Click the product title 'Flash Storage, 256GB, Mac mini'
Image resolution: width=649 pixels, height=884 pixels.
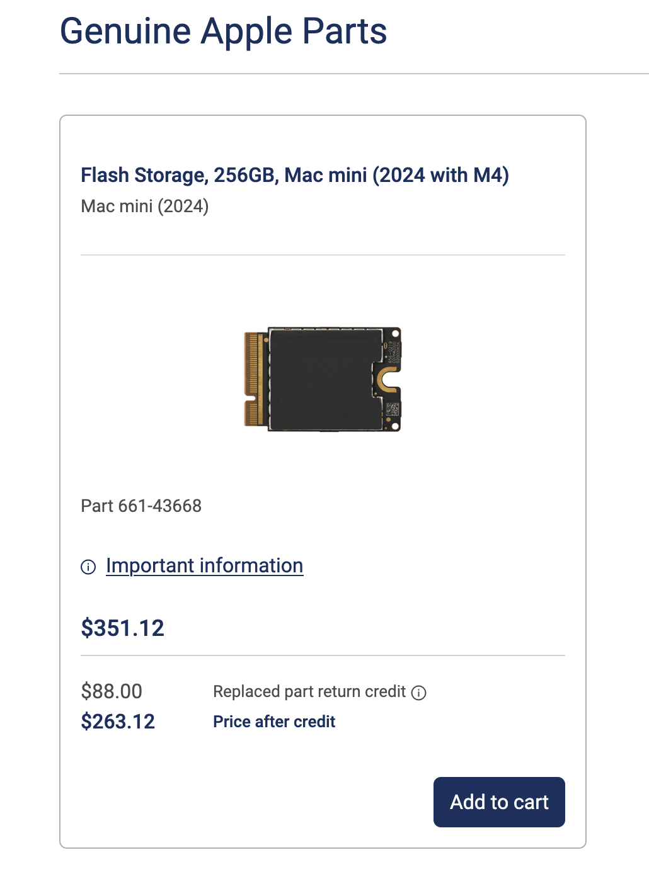[296, 175]
